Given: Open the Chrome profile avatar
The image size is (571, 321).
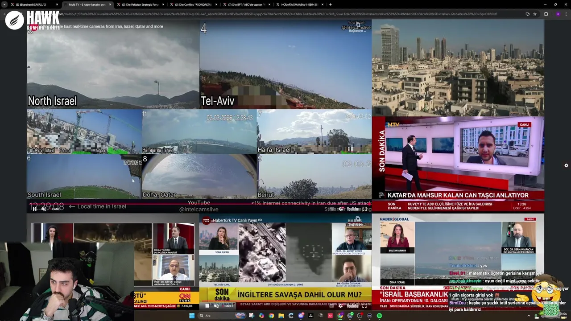Looking at the screenshot, I should tap(558, 14).
